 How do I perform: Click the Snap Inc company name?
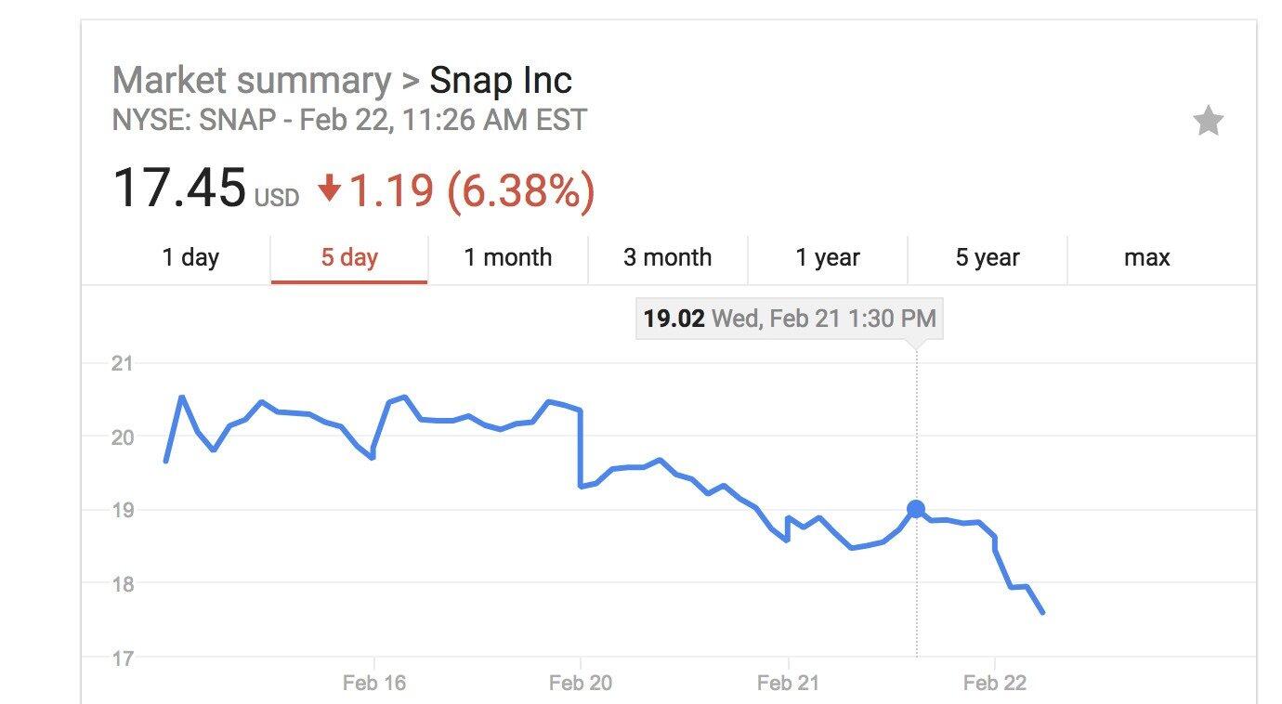click(x=500, y=81)
